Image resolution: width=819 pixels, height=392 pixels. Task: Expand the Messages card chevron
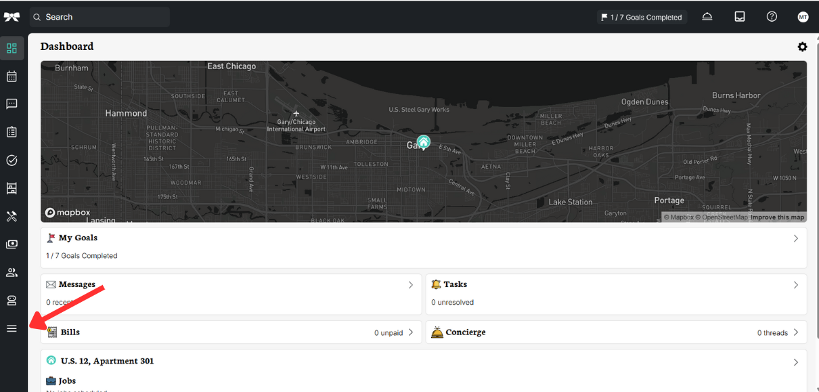click(x=411, y=285)
